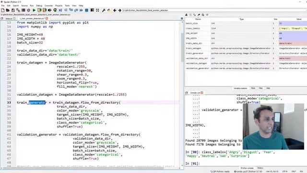307x173 pixels.
Task: Click yellow class_labels value cell
Action: coord(293,28)
